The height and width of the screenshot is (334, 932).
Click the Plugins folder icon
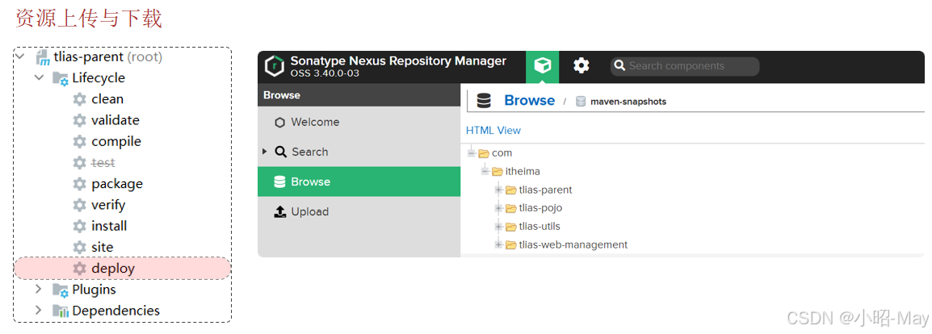point(60,290)
